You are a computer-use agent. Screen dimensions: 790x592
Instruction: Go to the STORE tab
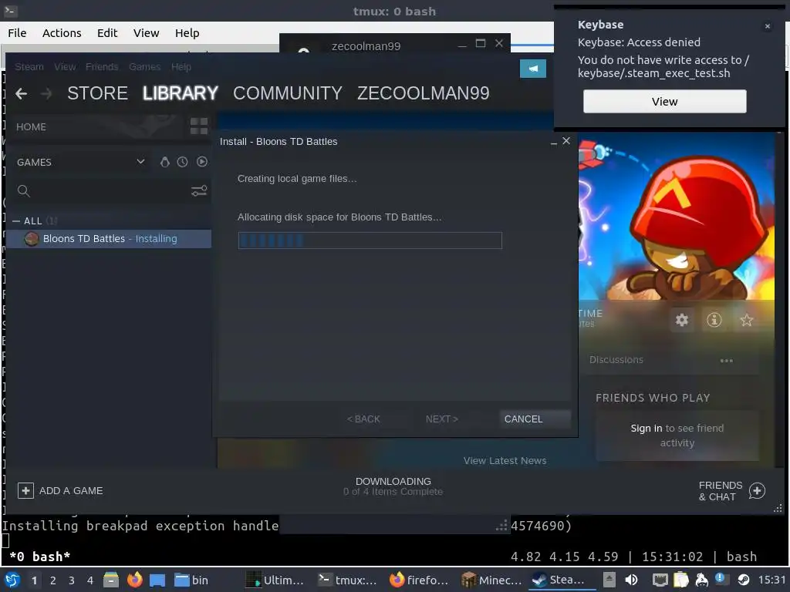[98, 93]
